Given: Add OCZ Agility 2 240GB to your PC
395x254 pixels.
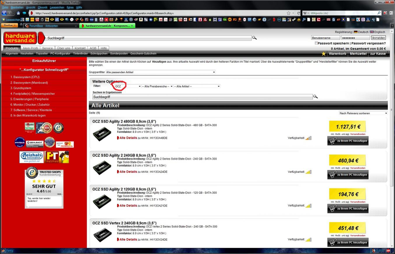Looking at the screenshot, I should (x=348, y=175).
